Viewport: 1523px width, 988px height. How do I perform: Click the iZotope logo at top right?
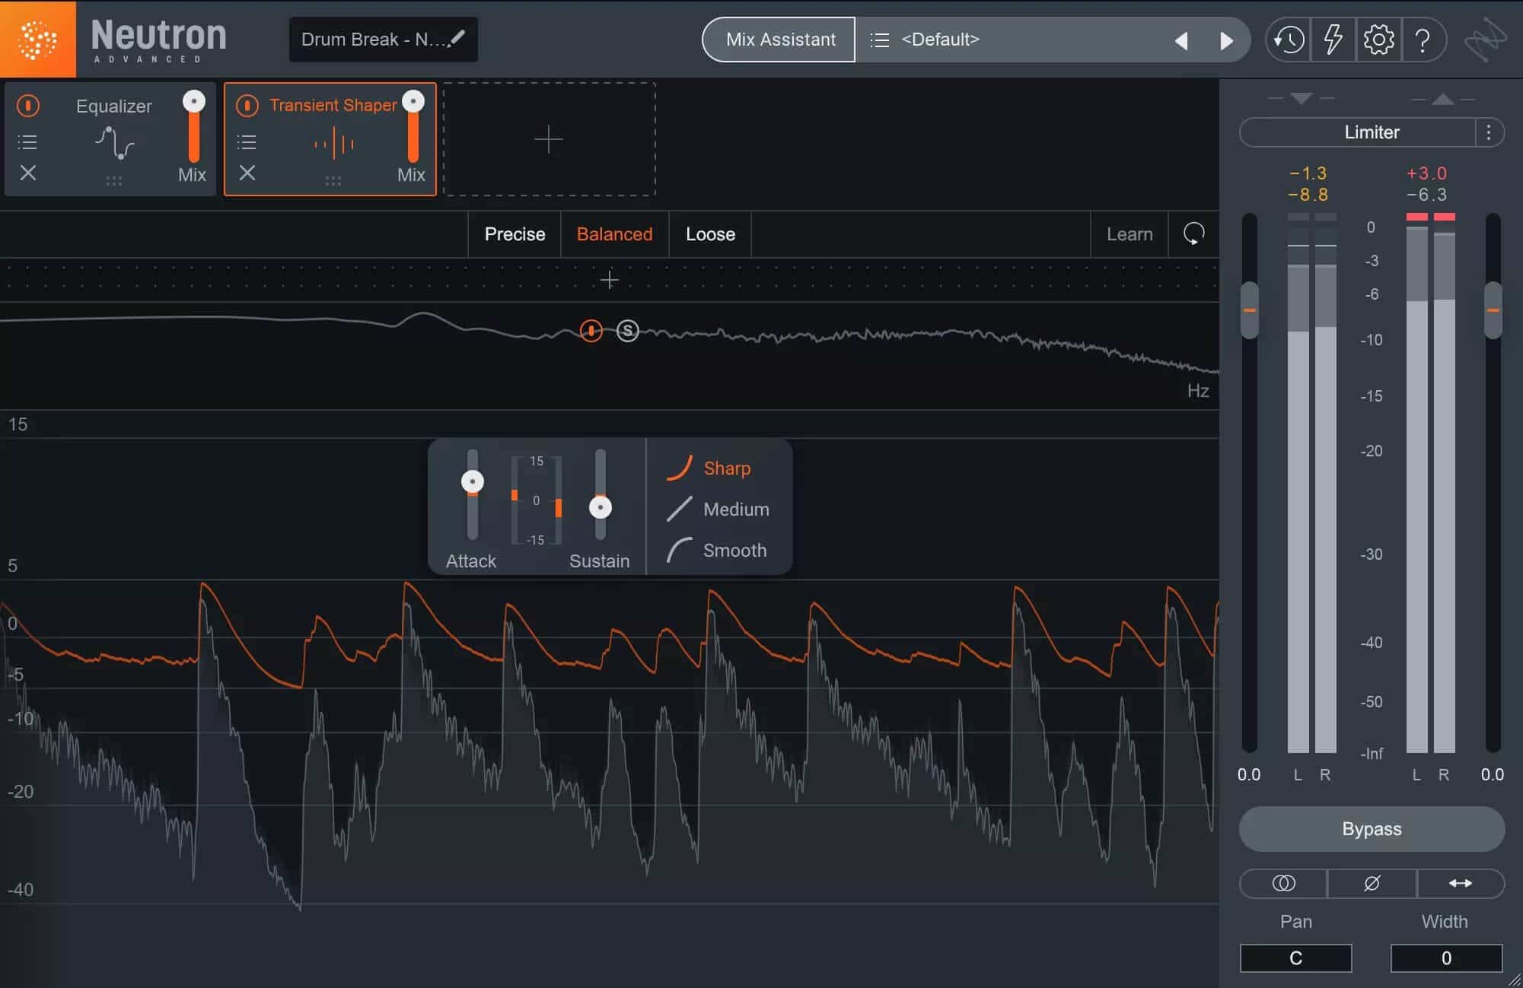[1485, 39]
